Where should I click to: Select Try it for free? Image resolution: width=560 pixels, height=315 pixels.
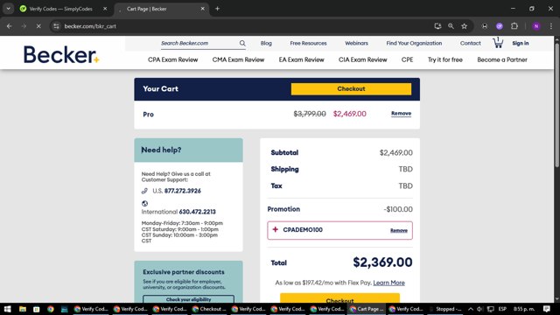coord(445,59)
